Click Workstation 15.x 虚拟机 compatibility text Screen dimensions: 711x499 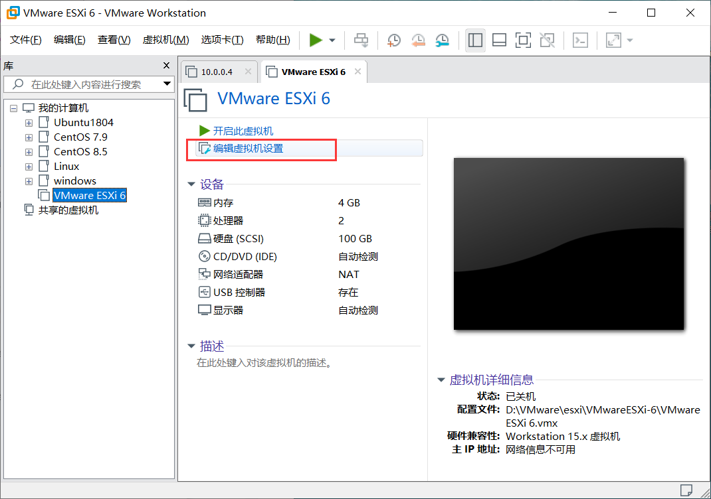563,437
